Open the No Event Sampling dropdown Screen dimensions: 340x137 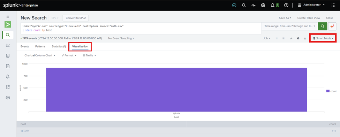click(x=121, y=38)
